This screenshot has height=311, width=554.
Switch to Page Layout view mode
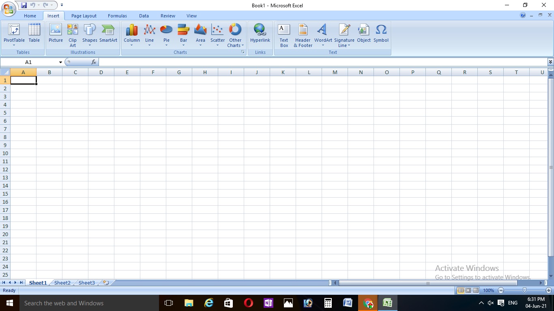click(x=468, y=290)
